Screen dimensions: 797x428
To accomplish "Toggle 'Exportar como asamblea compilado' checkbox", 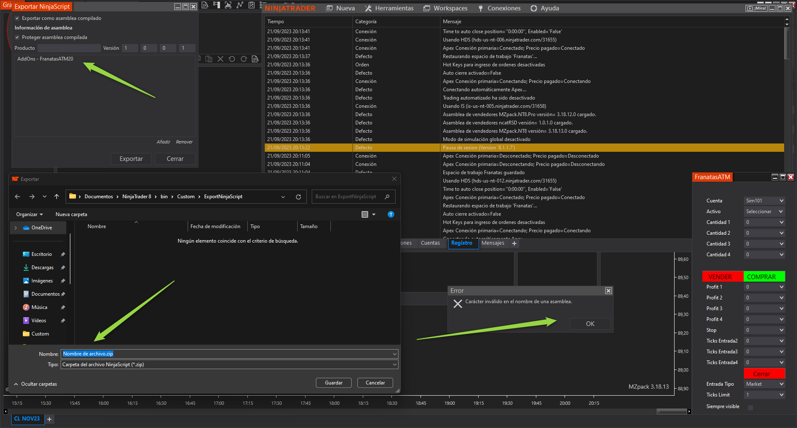I will (17, 18).
